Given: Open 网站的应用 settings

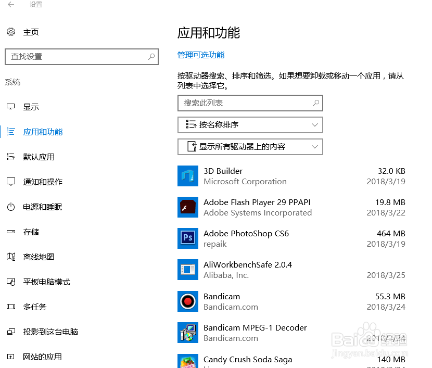Looking at the screenshot, I should coord(43,357).
